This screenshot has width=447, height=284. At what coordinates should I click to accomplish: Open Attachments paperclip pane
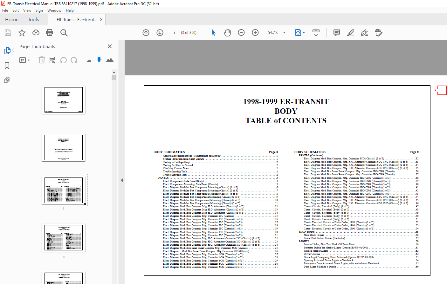point(7,80)
